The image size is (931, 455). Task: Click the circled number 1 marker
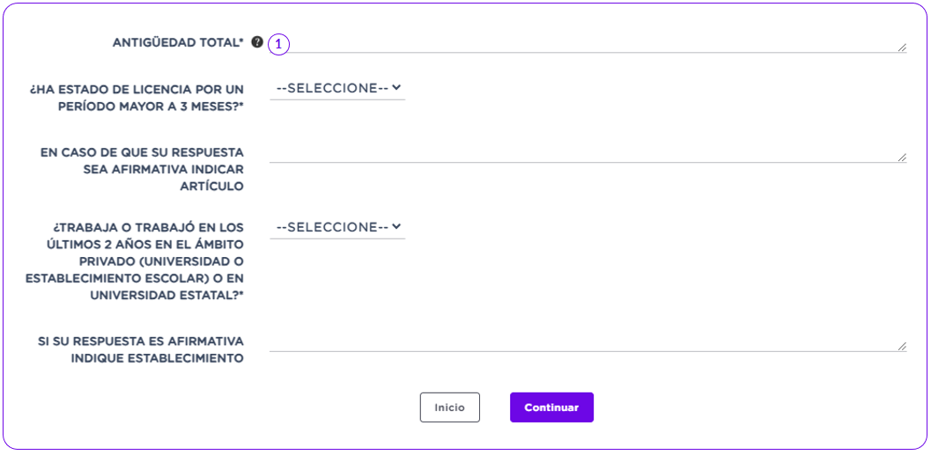coord(278,45)
